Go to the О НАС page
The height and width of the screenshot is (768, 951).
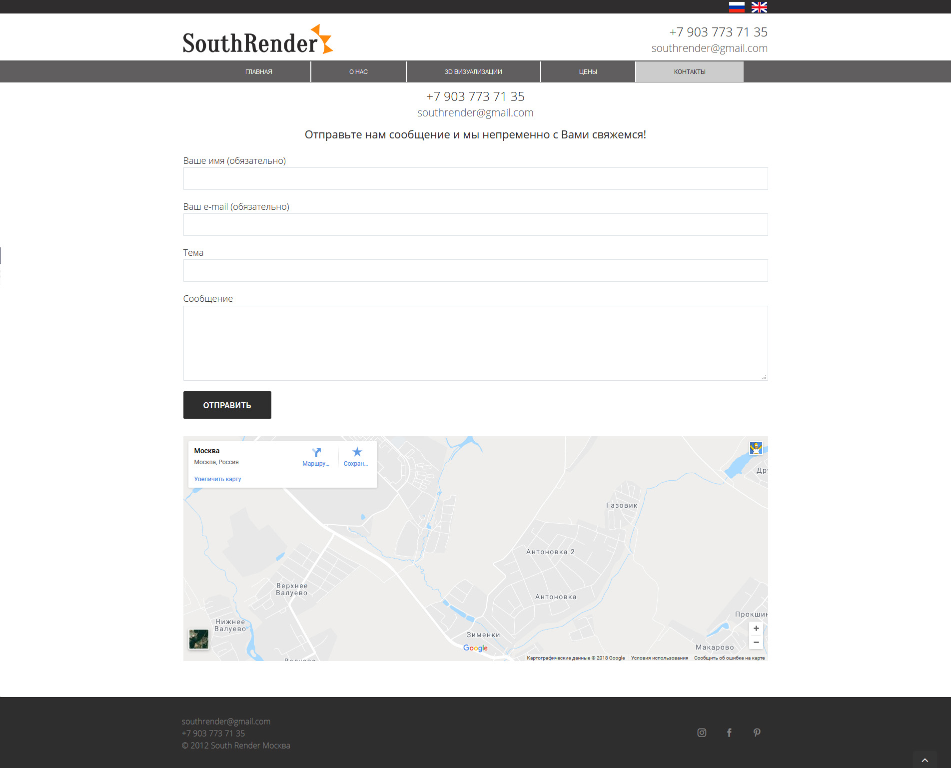358,72
